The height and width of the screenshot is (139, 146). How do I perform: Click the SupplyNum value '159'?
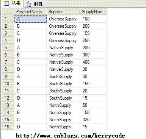[93, 33]
